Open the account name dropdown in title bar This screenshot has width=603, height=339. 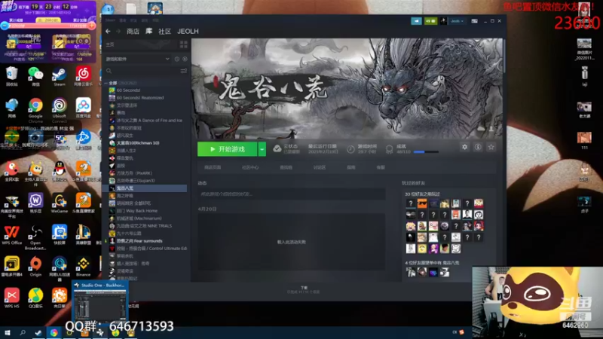pyautogui.click(x=458, y=21)
